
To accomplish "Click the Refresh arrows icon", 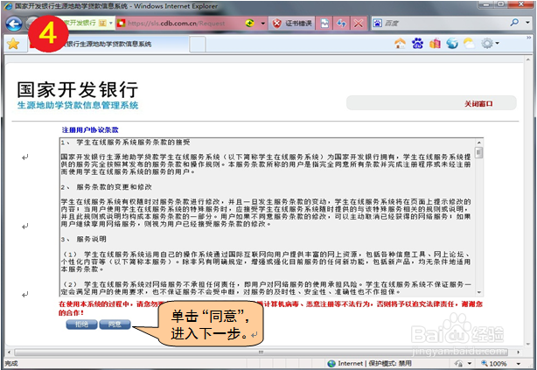I will click(x=341, y=24).
